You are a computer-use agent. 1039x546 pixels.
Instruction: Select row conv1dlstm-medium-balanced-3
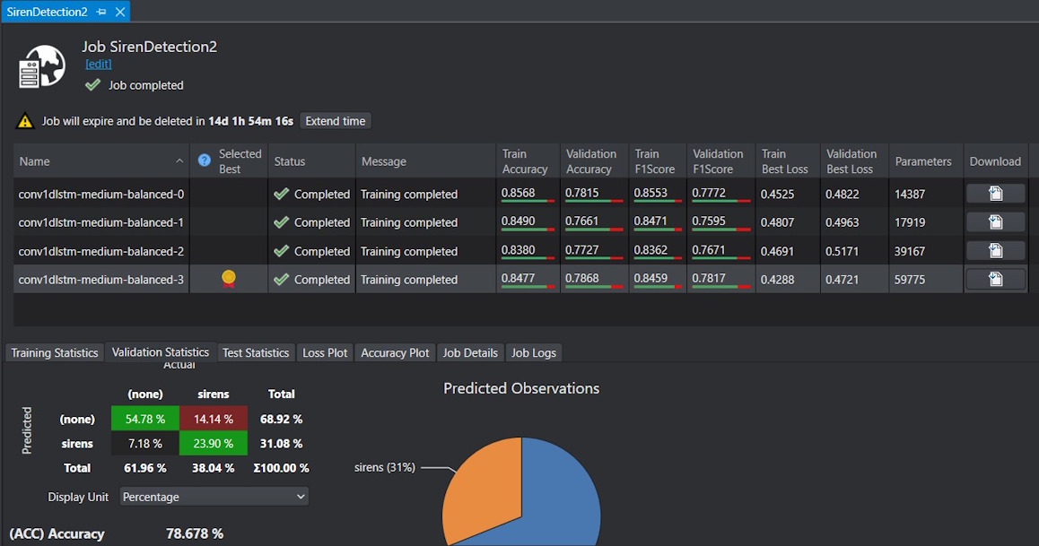519,280
